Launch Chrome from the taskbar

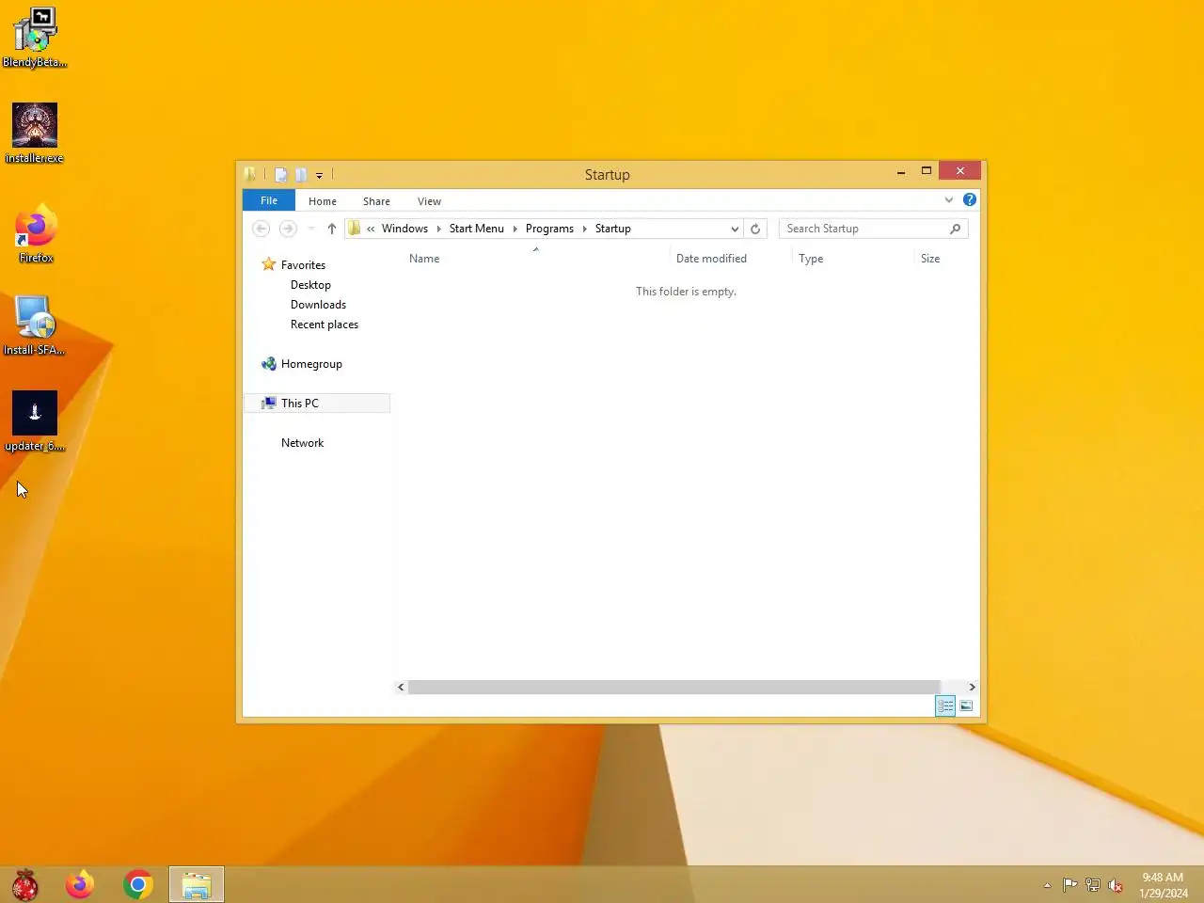(x=138, y=884)
